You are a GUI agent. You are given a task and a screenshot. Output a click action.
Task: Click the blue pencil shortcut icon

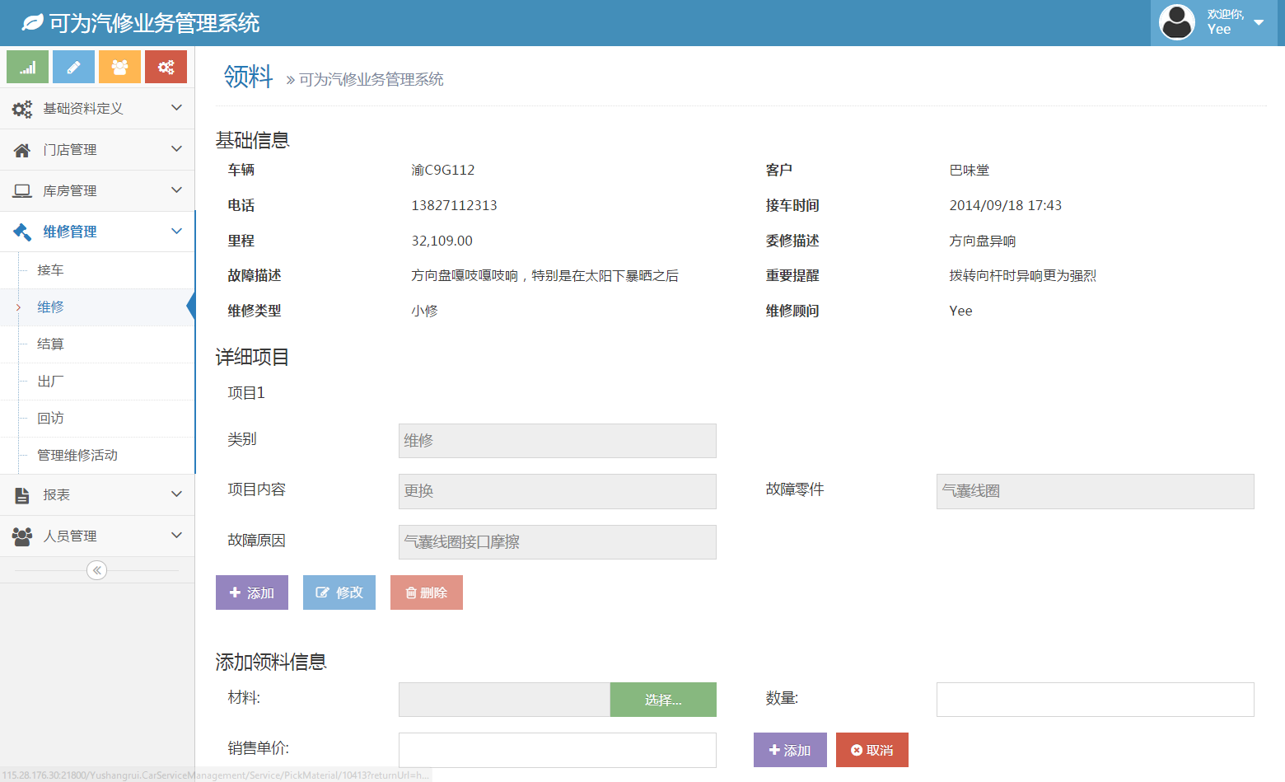(73, 67)
